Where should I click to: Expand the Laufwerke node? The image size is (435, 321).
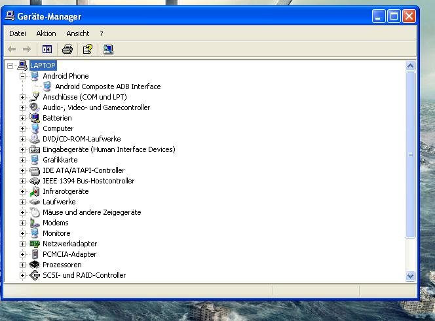click(x=22, y=202)
